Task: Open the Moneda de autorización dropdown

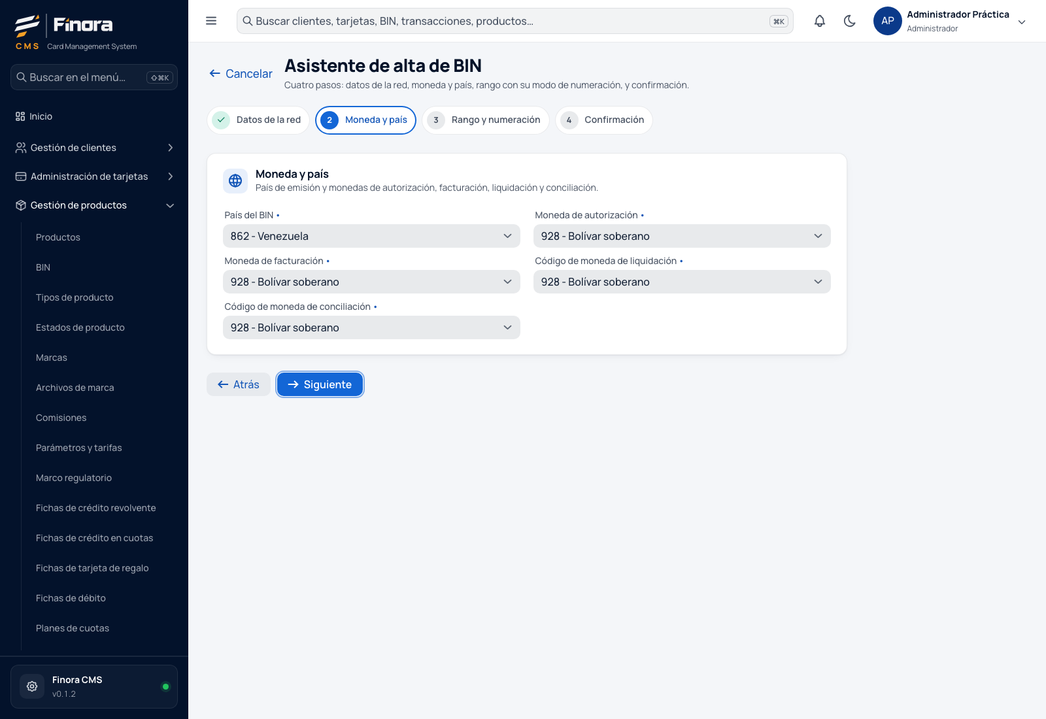Action: click(682, 236)
